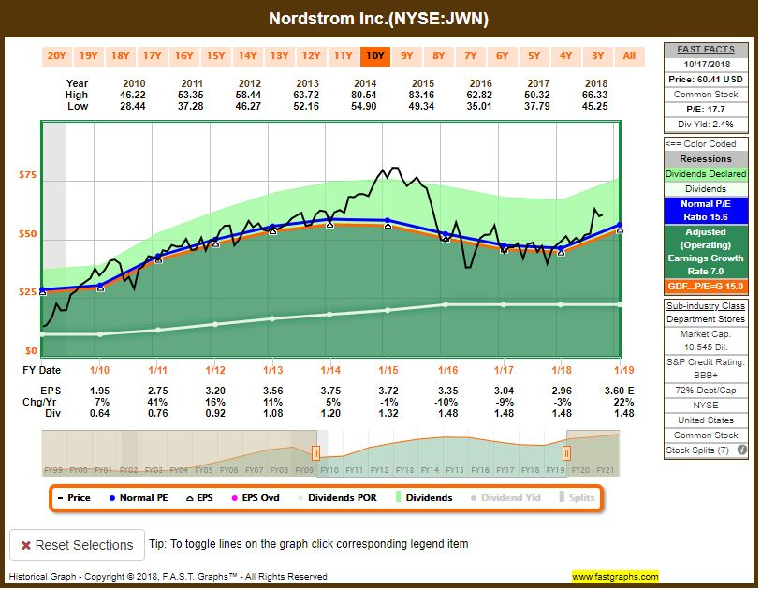The width and height of the screenshot is (761, 590).
Task: Click the active 10Y range tab
Action: [375, 56]
